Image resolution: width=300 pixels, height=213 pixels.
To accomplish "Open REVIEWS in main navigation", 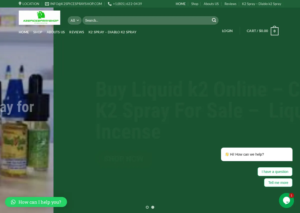I will (x=76, y=32).
